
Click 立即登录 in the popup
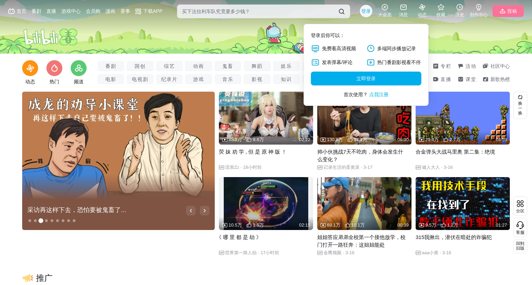pos(366,79)
